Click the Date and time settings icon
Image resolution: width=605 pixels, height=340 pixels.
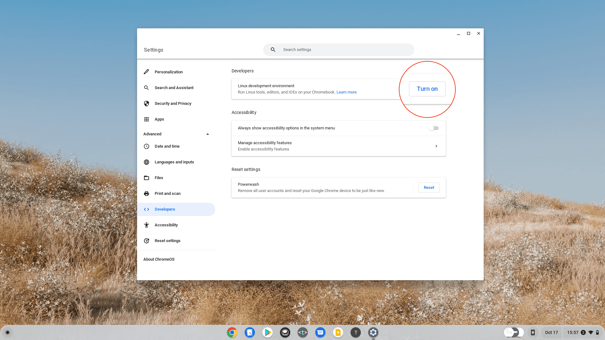(x=147, y=146)
